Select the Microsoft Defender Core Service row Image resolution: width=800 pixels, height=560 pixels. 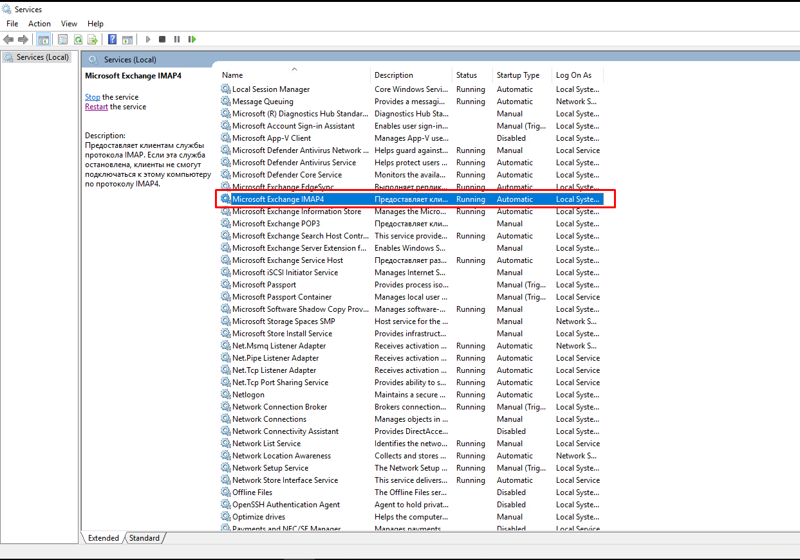pyautogui.click(x=411, y=175)
